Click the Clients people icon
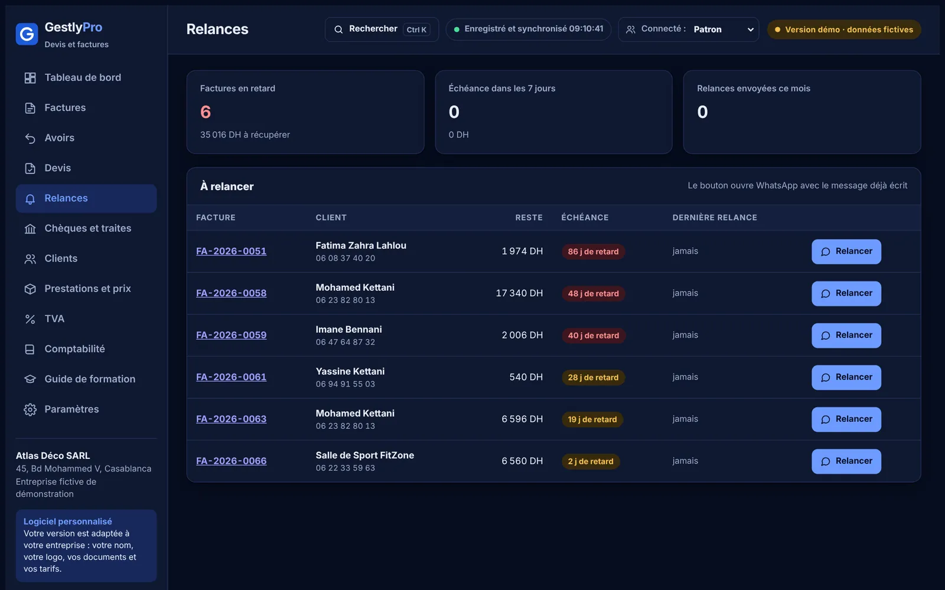945x590 pixels. 30,259
